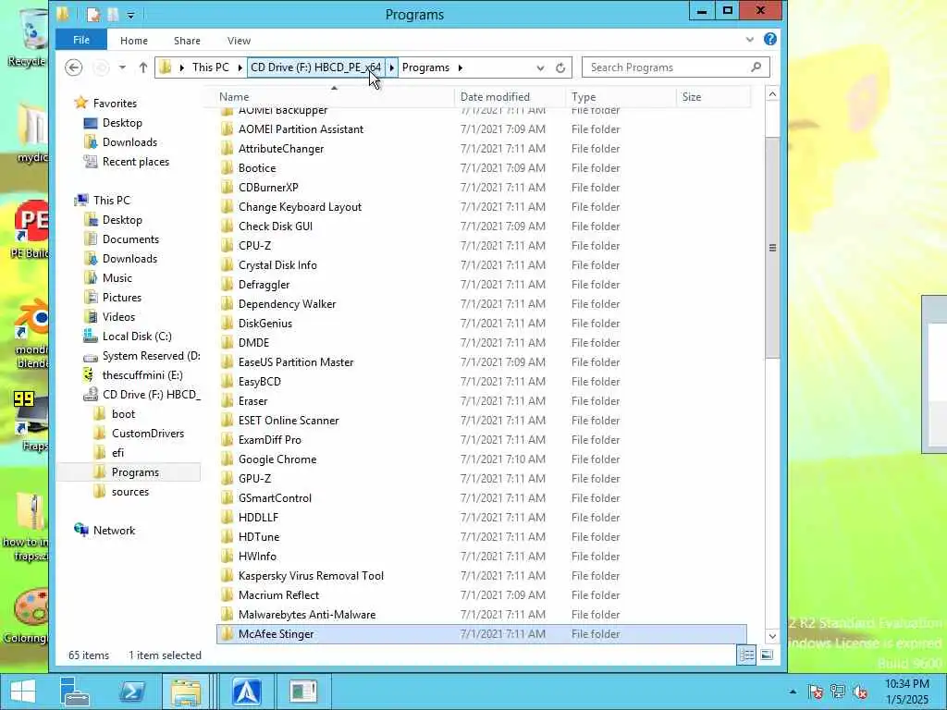947x710 pixels.
Task: Click This PC in the address breadcrumb
Action: point(210,67)
